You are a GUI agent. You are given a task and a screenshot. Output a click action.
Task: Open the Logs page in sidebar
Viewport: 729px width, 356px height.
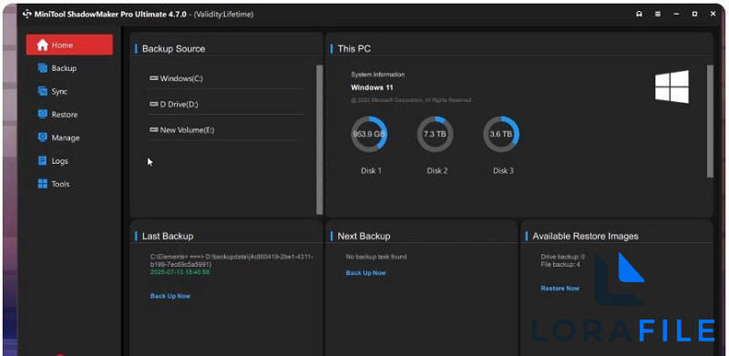point(53,161)
